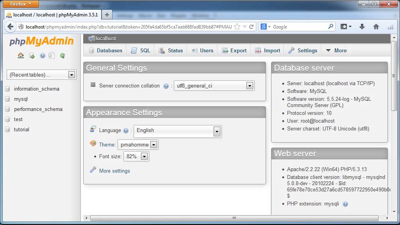The image size is (400, 225).
Task: Open the mysql database
Action: tap(21, 99)
